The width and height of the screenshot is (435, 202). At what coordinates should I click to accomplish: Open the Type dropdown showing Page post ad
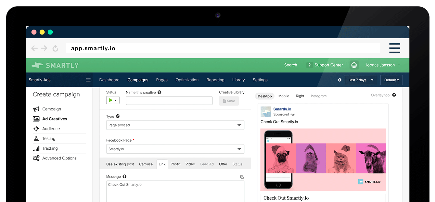(175, 125)
